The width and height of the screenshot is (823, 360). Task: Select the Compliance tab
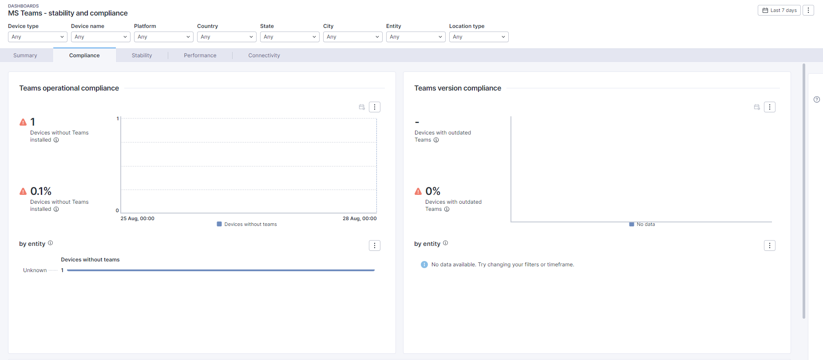84,55
